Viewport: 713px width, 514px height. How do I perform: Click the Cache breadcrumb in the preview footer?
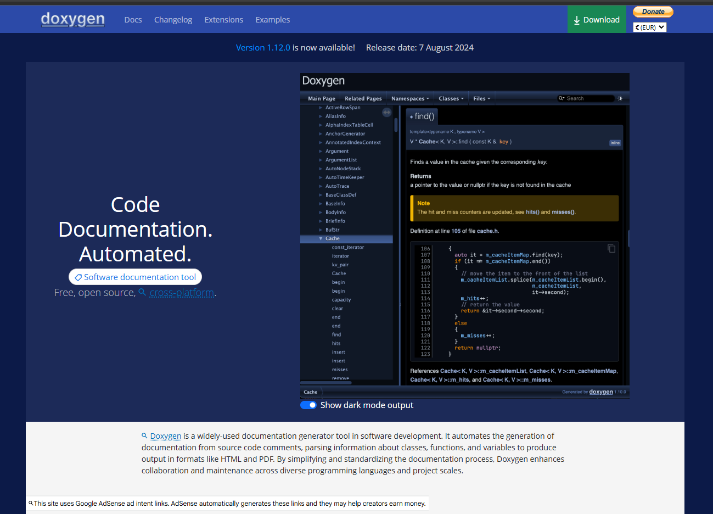point(311,392)
